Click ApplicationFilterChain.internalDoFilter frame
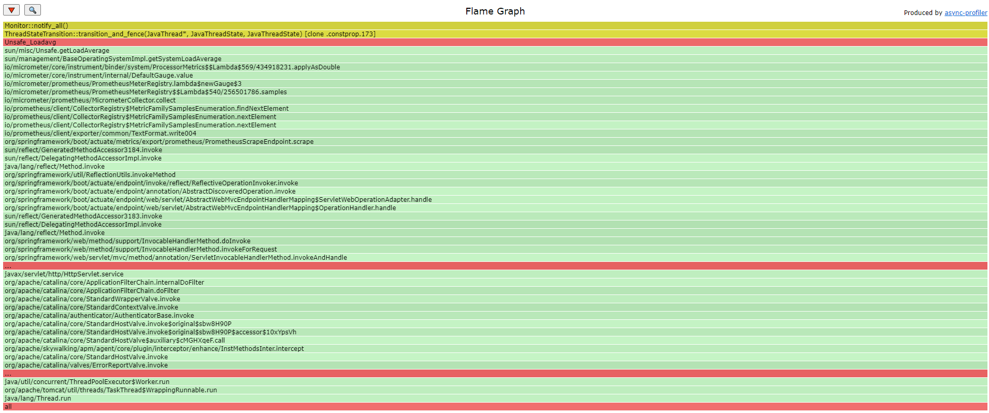989x413 pixels. tap(495, 283)
